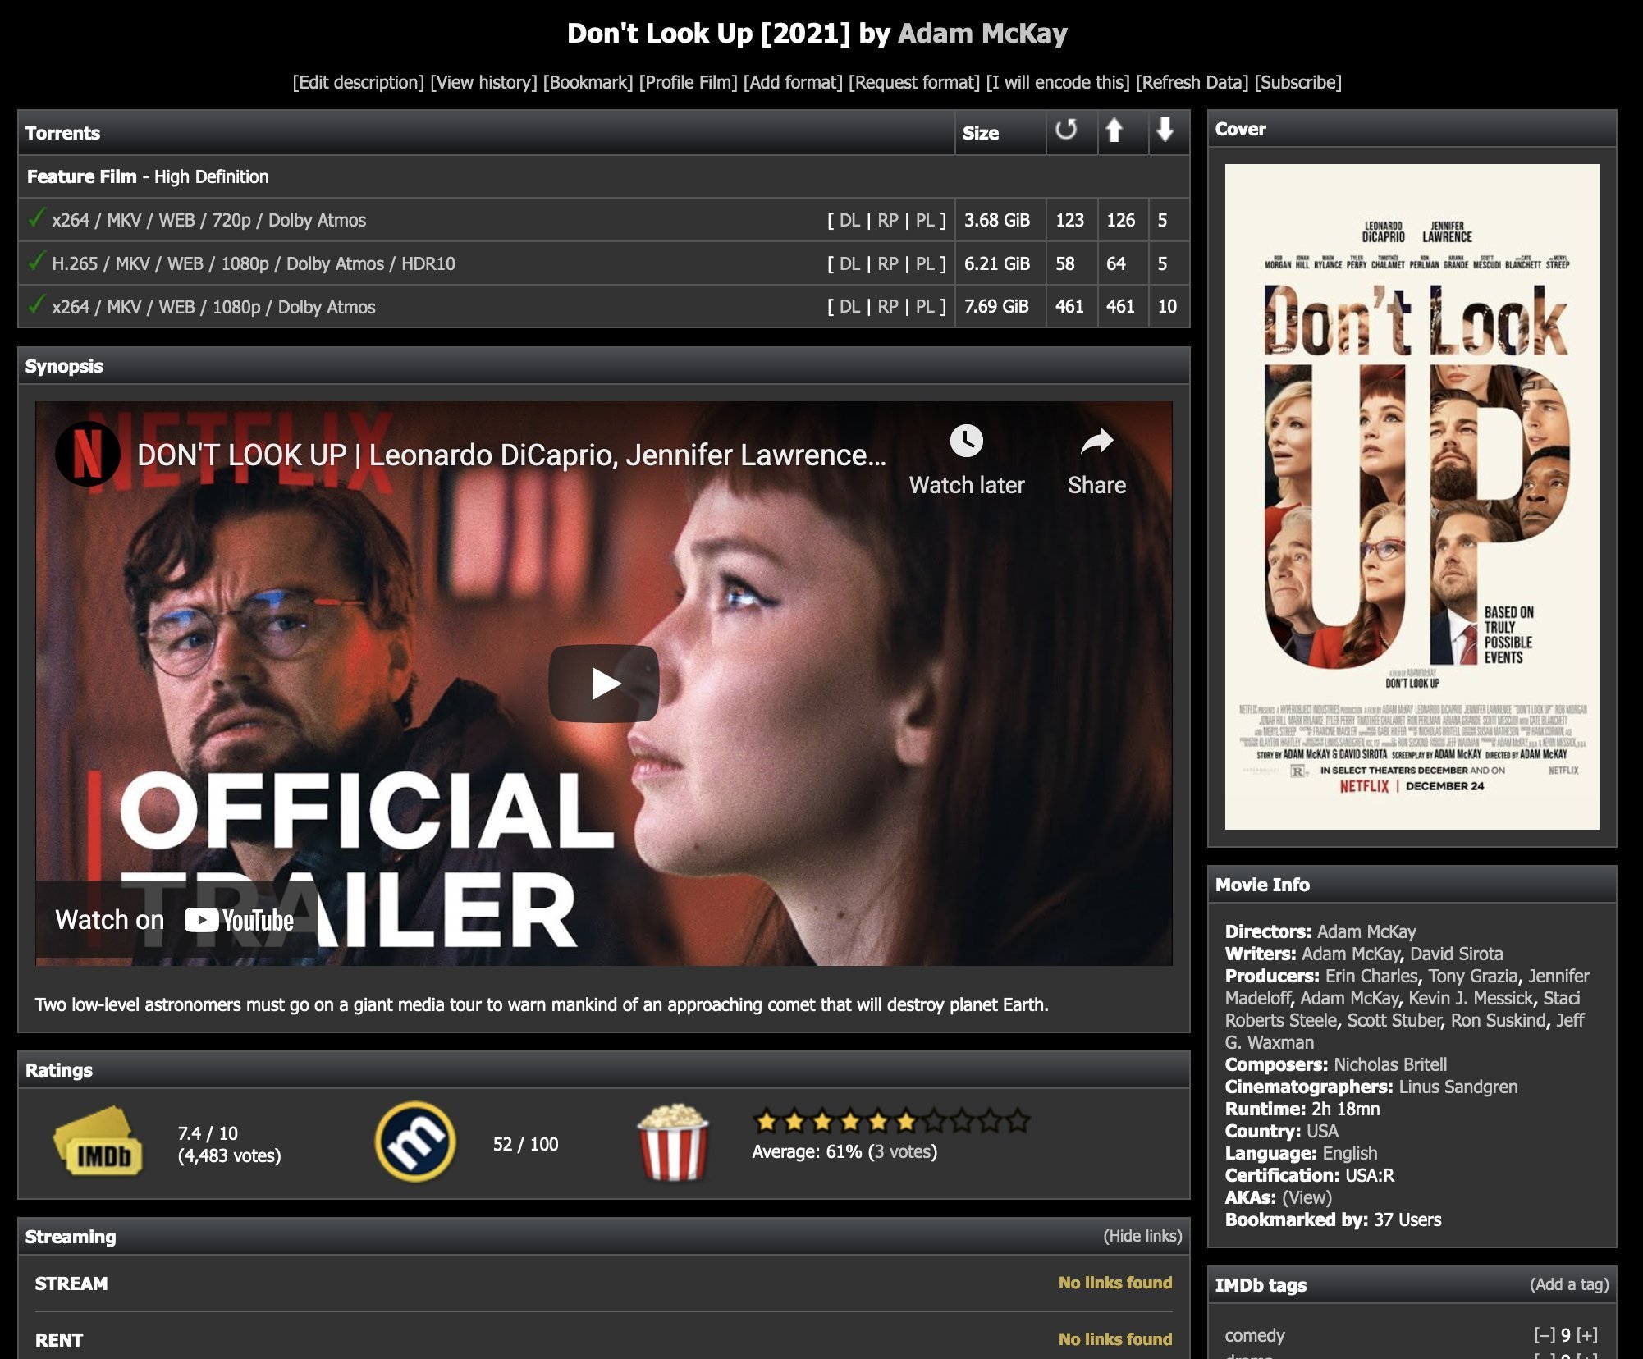Click the Watch later clock icon
Viewport: 1643px width, 1359px height.
click(x=967, y=442)
